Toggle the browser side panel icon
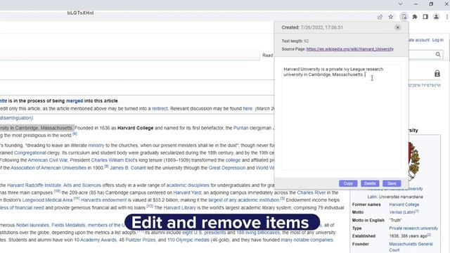 coord(425,17)
